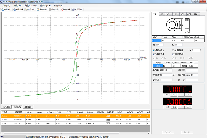This screenshot has height=138, width=207.
Task: Click the Tsw input field
Action: pos(195,50)
